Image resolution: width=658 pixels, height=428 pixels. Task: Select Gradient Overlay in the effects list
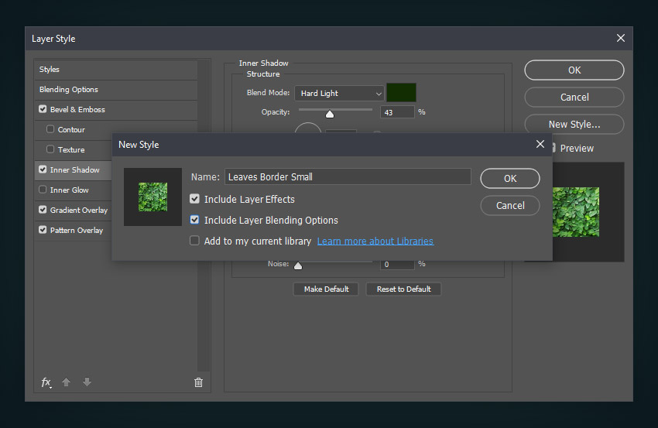tap(79, 211)
